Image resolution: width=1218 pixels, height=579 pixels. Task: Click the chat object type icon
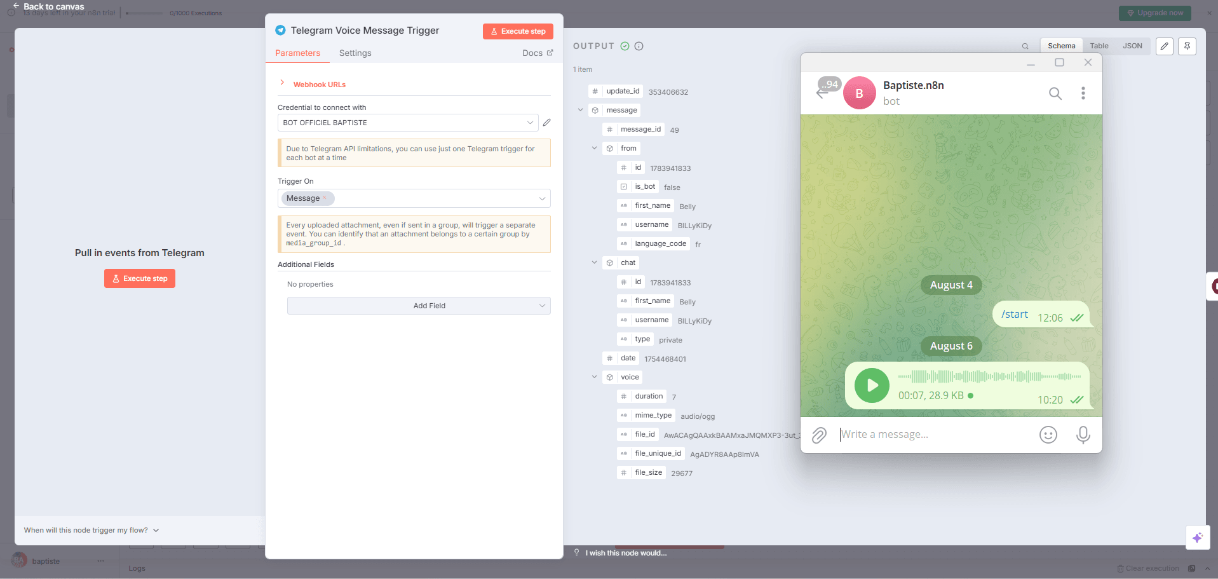(609, 262)
